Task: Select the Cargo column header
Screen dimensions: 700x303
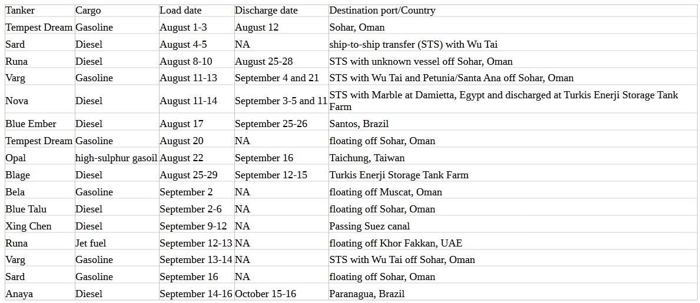Action: (x=88, y=11)
